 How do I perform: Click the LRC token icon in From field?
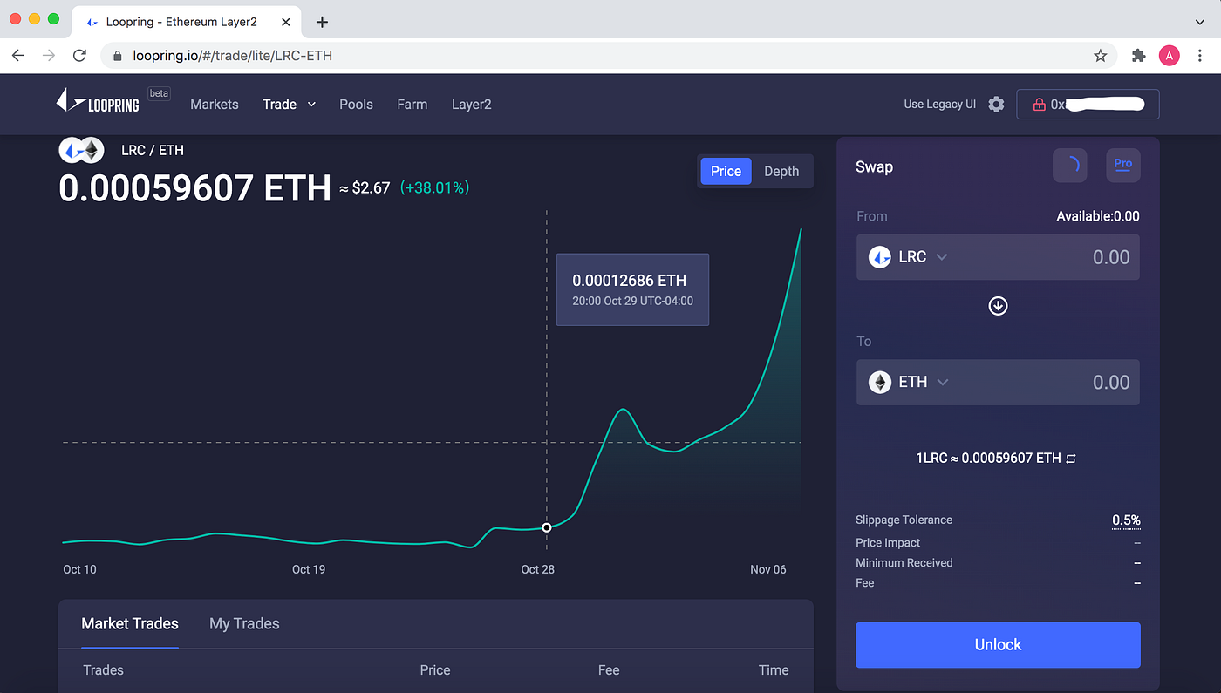coord(879,257)
